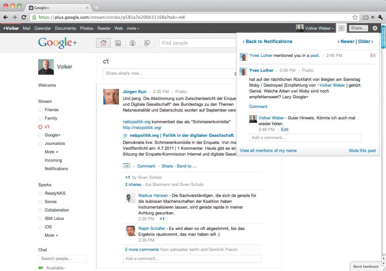Show Newer notification
The image size is (386, 271).
[x=346, y=41]
